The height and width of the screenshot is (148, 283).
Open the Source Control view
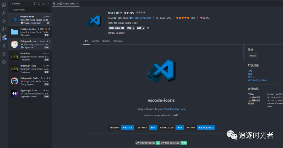point(4,21)
